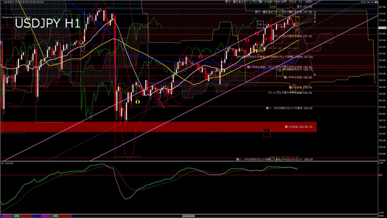The image size is (387, 218).
Task: Select the 5/13 date marker
Action: click(x=55, y=216)
